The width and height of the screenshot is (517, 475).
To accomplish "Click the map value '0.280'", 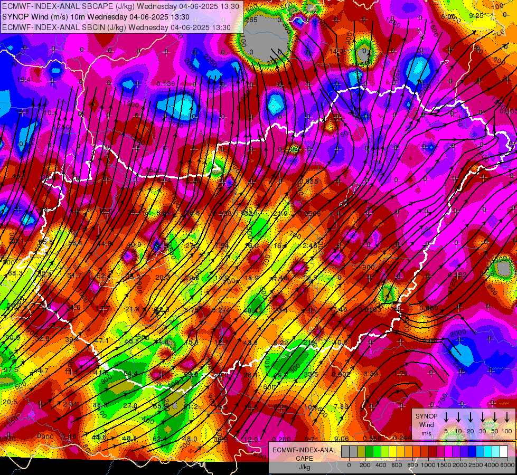I will [282, 439].
